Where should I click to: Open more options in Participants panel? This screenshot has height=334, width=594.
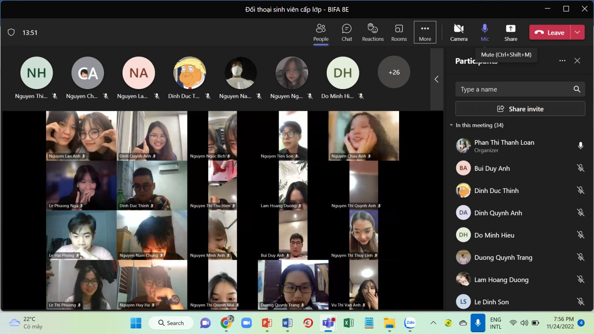tap(562, 60)
